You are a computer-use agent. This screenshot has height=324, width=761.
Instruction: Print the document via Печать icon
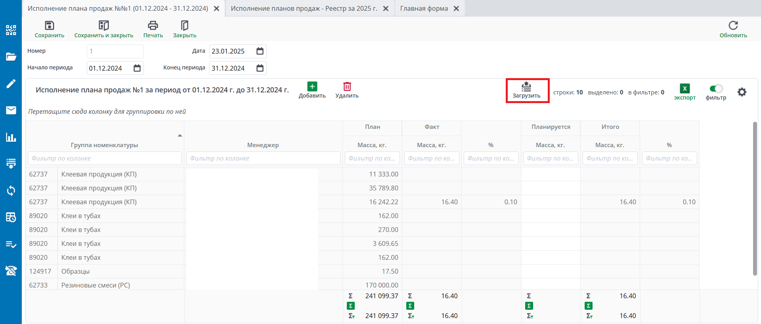coord(153,26)
